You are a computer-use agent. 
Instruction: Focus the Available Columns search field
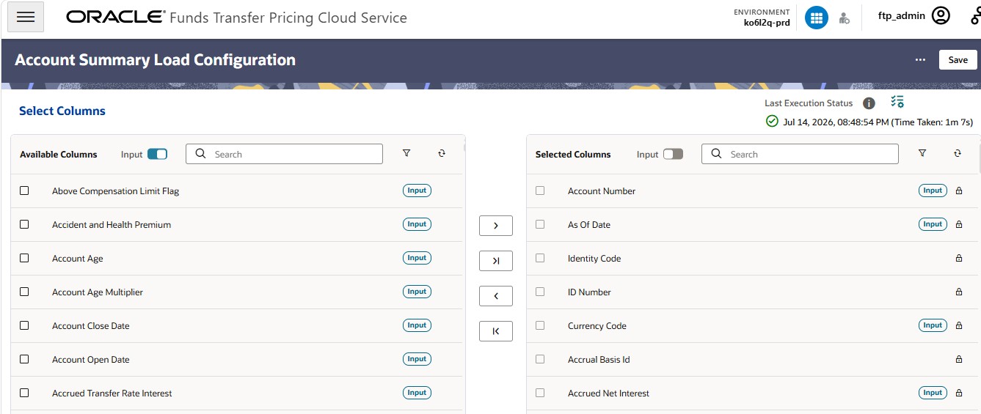coord(285,154)
